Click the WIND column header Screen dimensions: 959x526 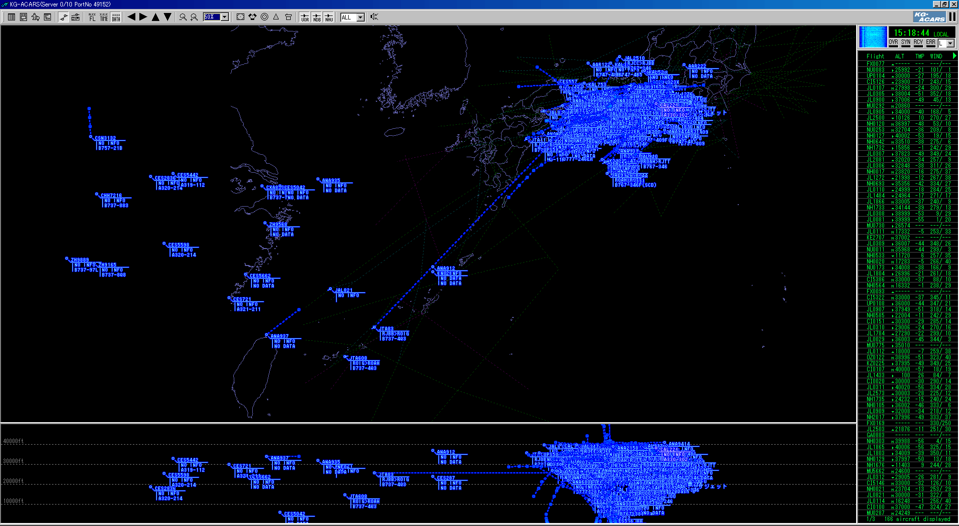click(x=936, y=56)
